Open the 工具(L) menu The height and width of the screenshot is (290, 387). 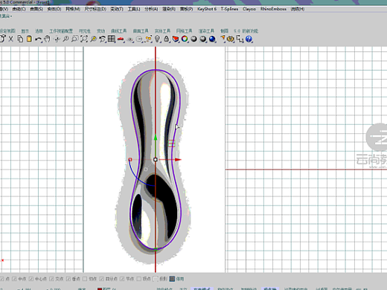tap(134, 9)
